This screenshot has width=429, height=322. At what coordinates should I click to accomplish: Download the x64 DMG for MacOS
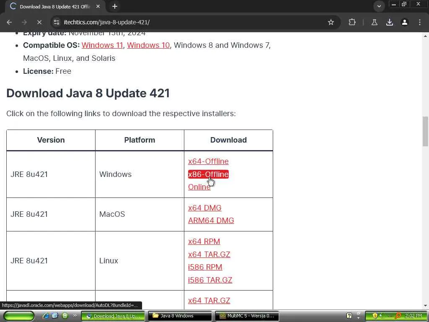tap(204, 208)
